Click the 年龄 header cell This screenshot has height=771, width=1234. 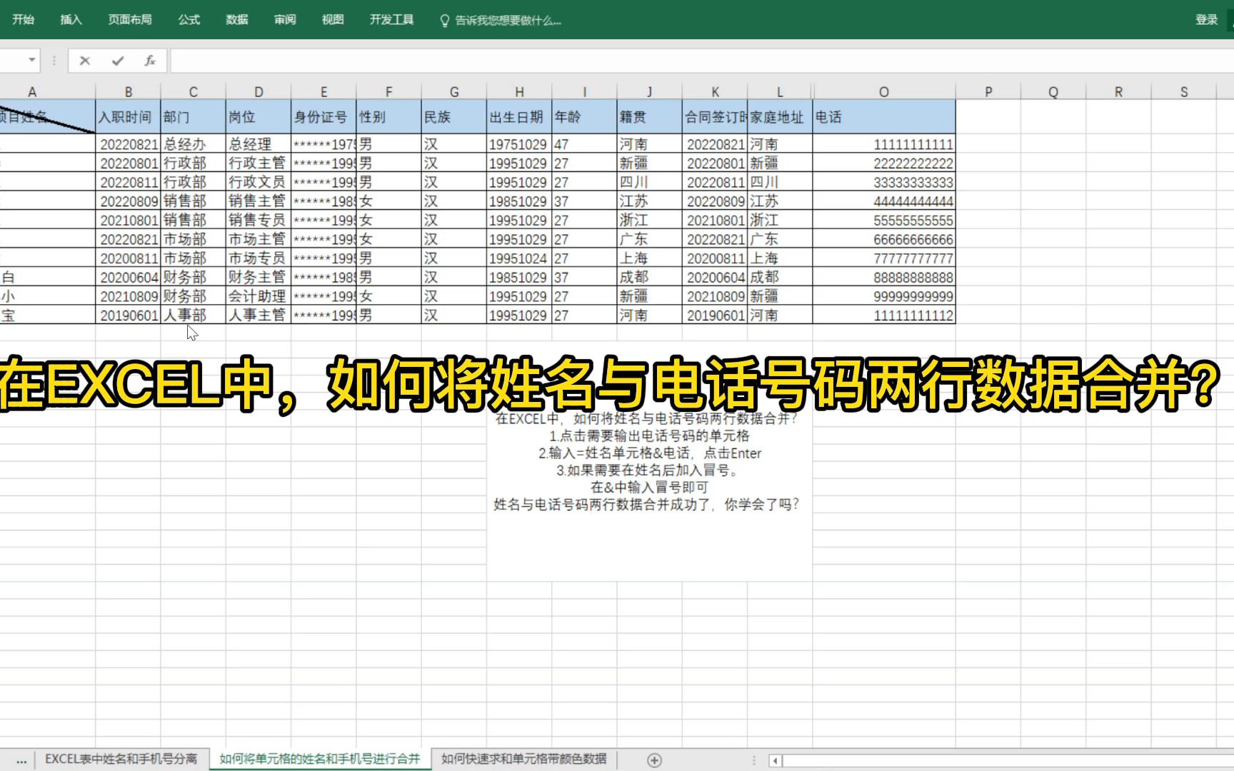[584, 116]
